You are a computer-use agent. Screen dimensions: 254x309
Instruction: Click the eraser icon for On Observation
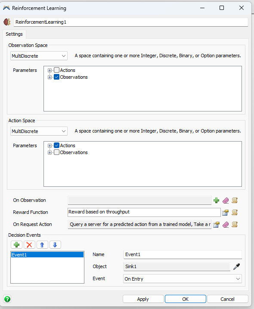point(226,201)
